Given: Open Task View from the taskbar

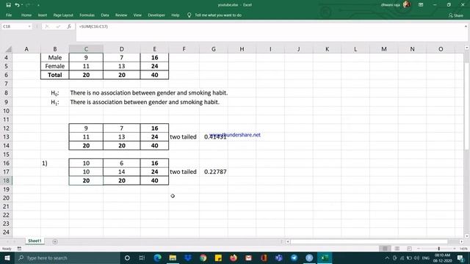Looking at the screenshot, I should [x=142, y=257].
